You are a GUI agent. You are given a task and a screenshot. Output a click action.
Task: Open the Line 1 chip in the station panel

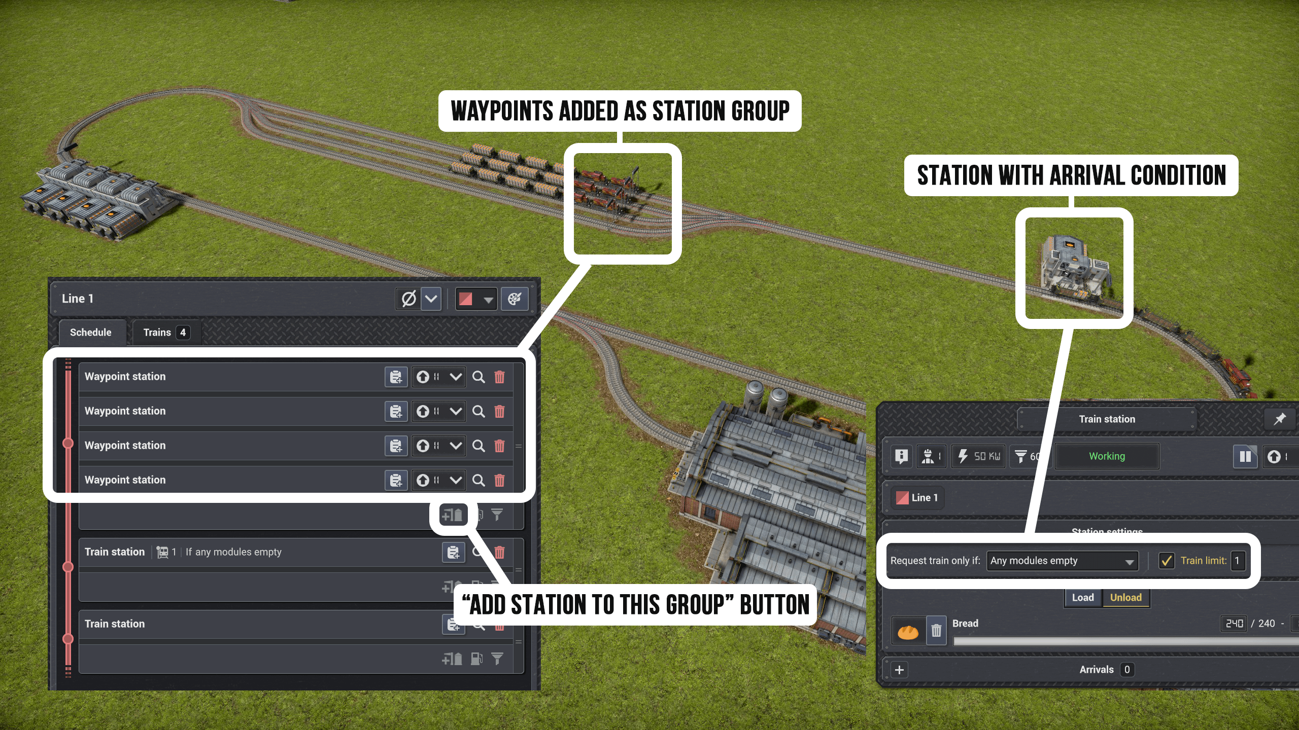(x=916, y=498)
